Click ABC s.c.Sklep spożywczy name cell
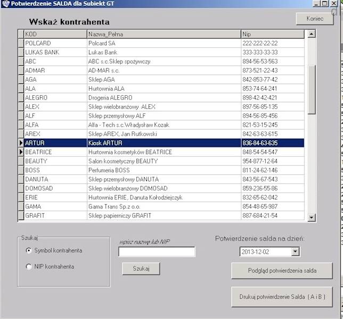The height and width of the screenshot is (319, 343). coord(164,61)
